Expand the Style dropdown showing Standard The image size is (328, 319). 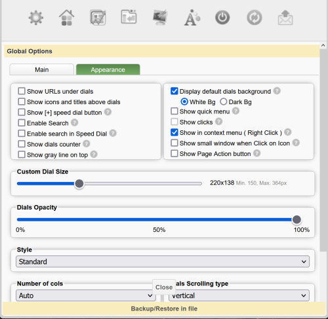point(163,261)
